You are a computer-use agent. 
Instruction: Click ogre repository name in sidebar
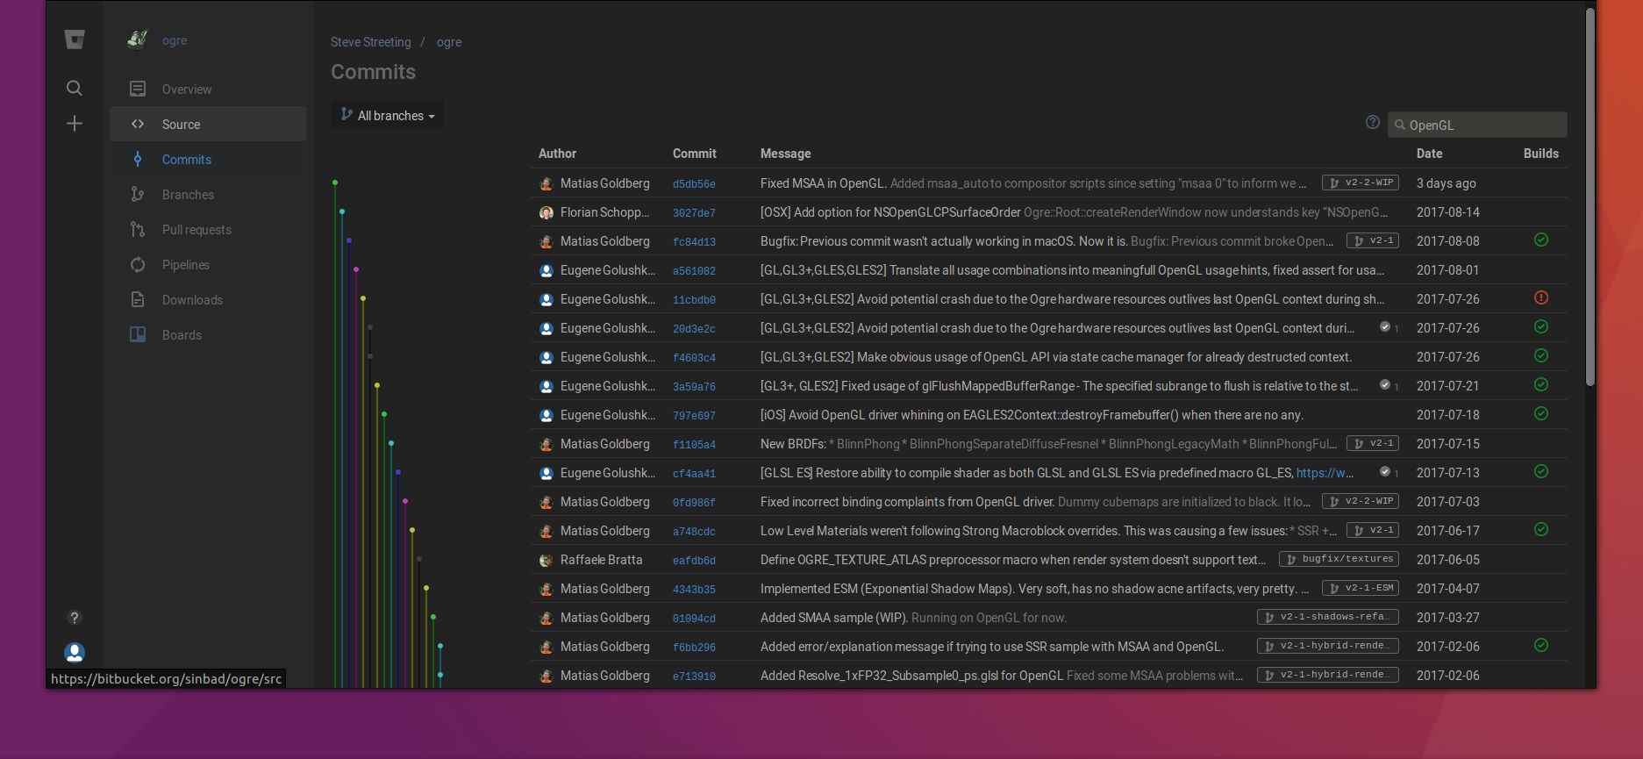175,40
